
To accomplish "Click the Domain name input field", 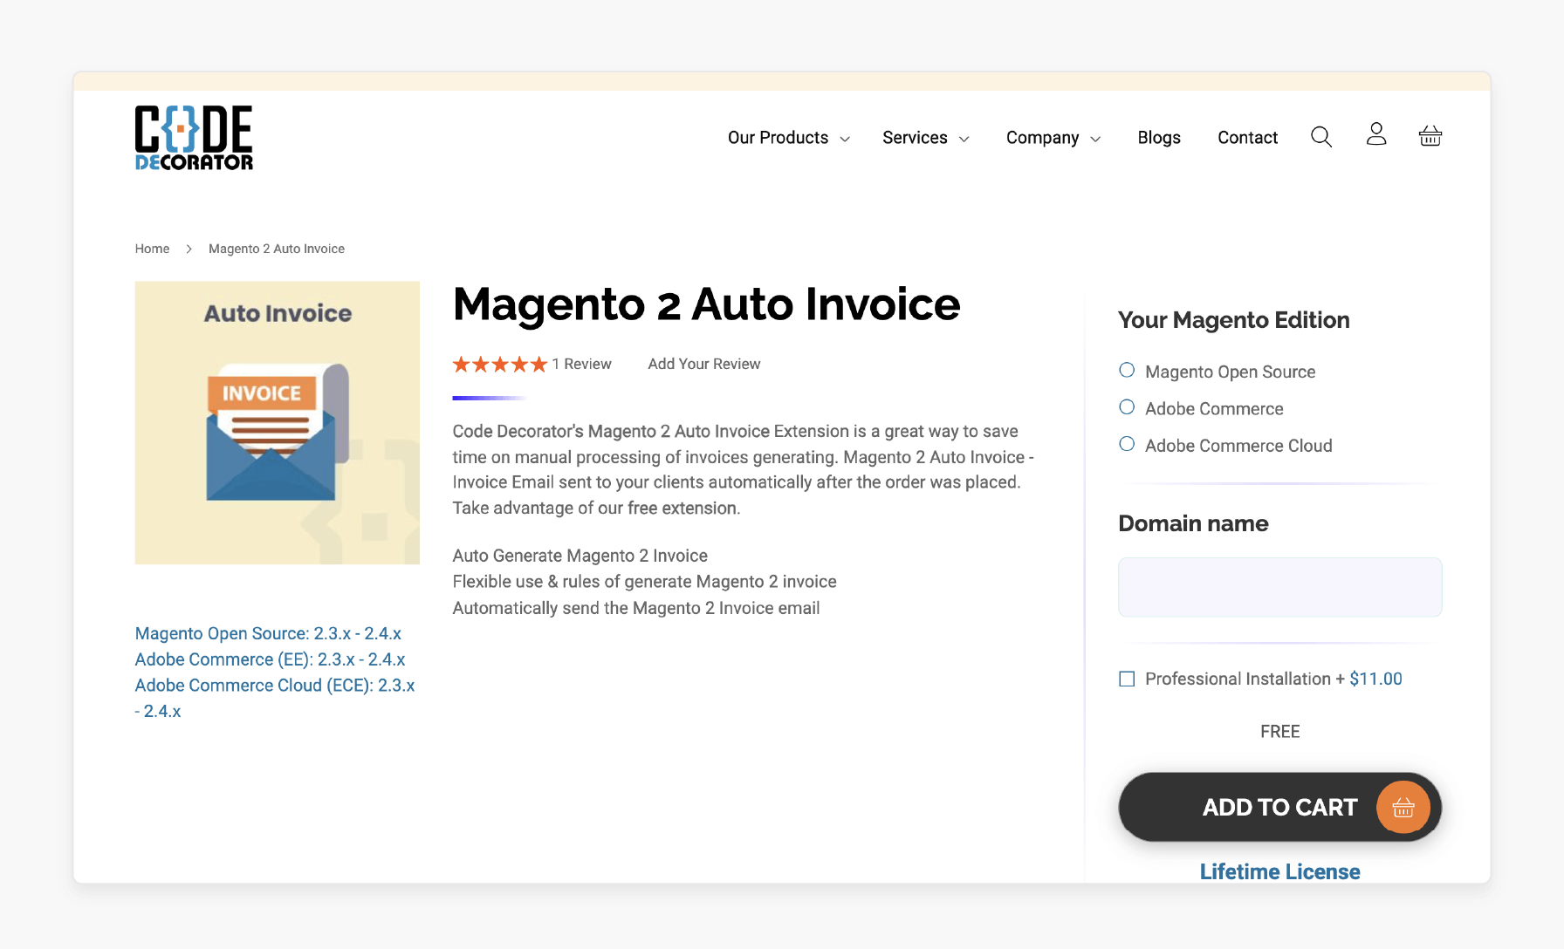I will point(1279,587).
